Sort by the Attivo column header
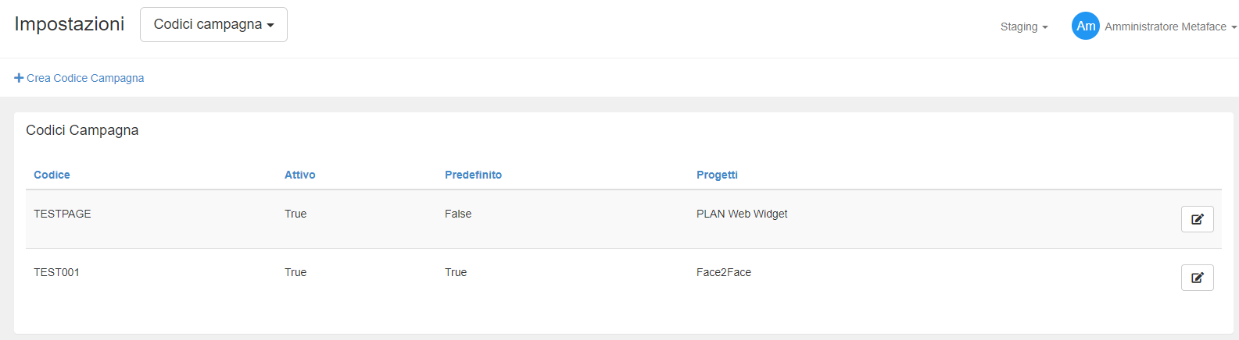This screenshot has width=1239, height=340. (x=299, y=175)
